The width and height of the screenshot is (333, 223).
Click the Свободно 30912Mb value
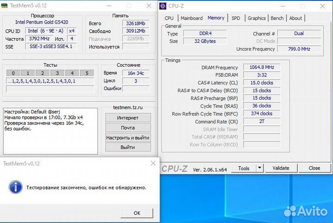[136, 31]
